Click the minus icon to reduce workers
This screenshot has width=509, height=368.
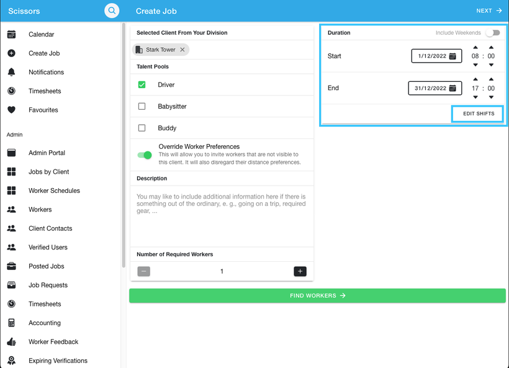(143, 271)
